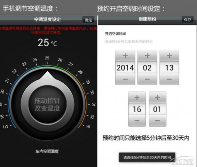
Task: Decrease the day value 13
Action: pyautogui.click(x=169, y=79)
